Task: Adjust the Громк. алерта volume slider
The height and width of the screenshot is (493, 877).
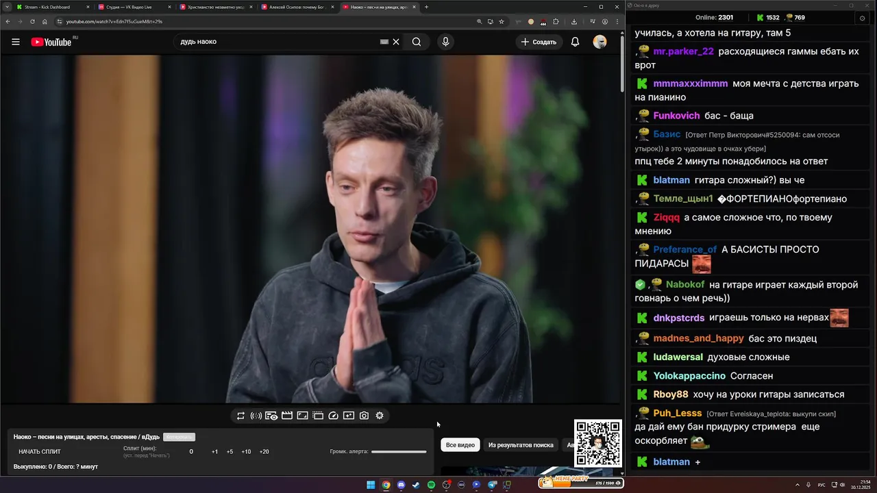Action: pyautogui.click(x=399, y=452)
